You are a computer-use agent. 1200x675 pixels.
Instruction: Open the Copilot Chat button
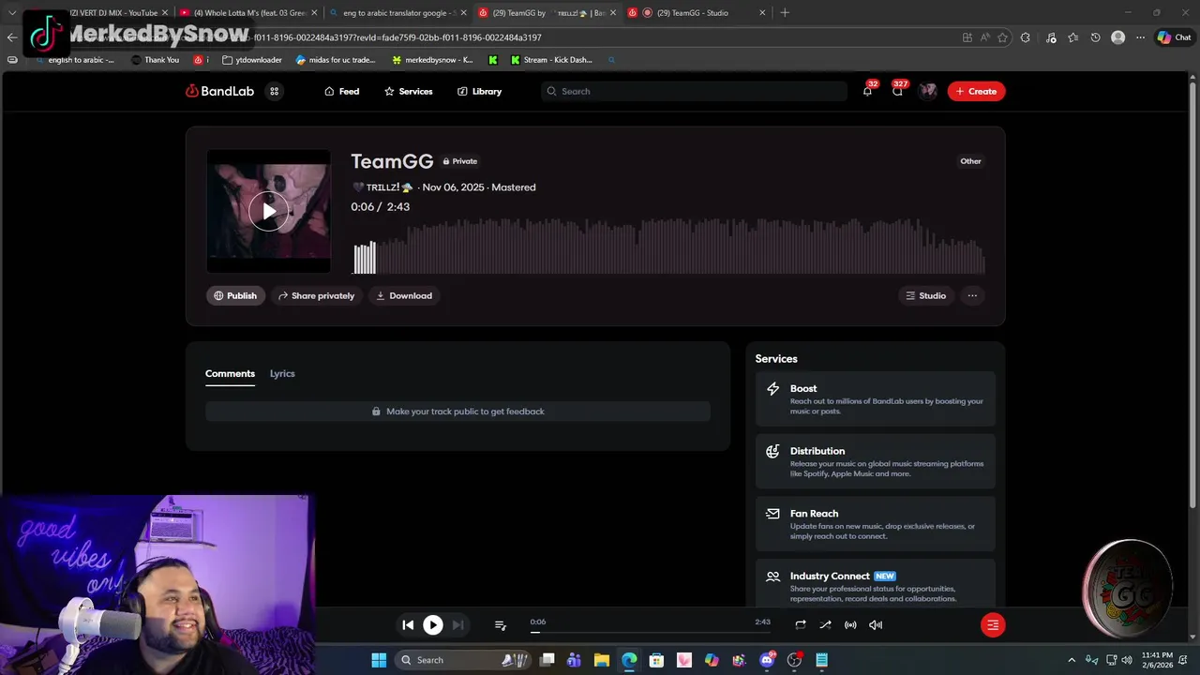point(1174,37)
